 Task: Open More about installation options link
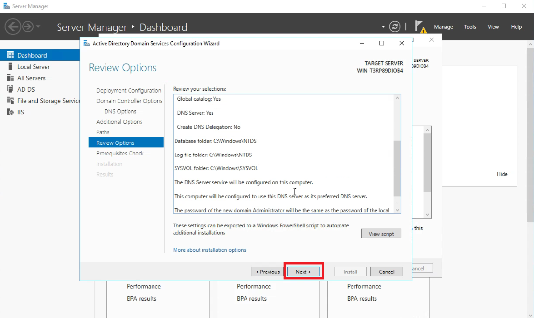[210, 250]
